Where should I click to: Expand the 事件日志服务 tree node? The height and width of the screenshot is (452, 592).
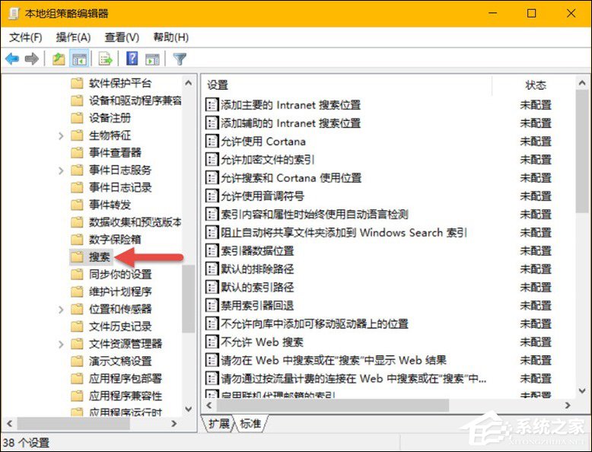tap(61, 170)
